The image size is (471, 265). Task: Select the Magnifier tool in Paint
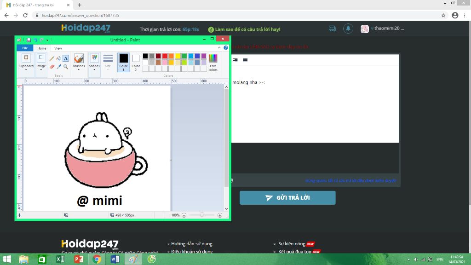[66, 67]
